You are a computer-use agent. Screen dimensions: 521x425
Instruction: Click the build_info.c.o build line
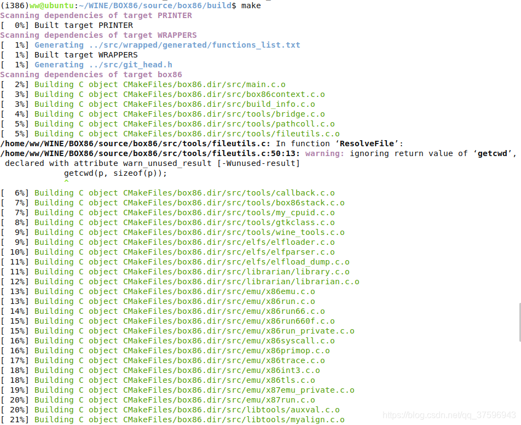(x=158, y=104)
